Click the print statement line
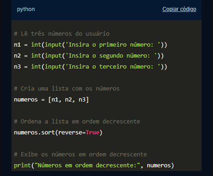Image resolution: width=213 pixels, height=176 pixels. pos(94,165)
